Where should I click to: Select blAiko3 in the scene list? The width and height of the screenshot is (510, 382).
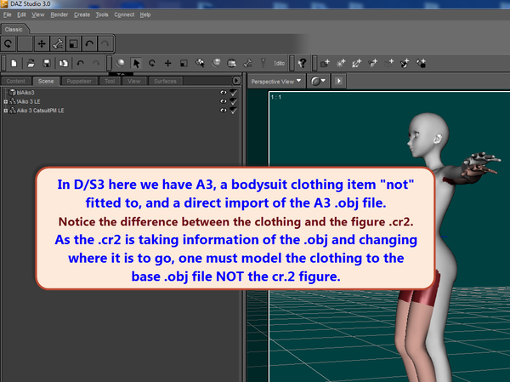[x=25, y=93]
